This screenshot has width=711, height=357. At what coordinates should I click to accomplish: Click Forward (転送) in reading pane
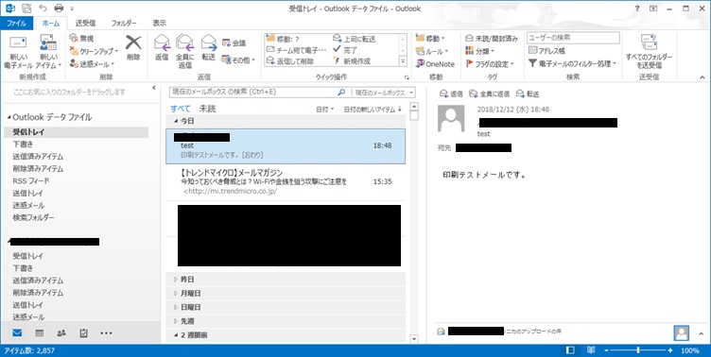click(528, 93)
